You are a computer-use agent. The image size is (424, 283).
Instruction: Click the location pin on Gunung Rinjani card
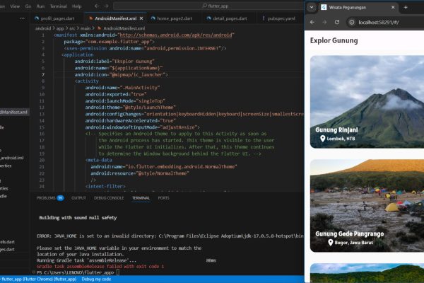[322, 138]
